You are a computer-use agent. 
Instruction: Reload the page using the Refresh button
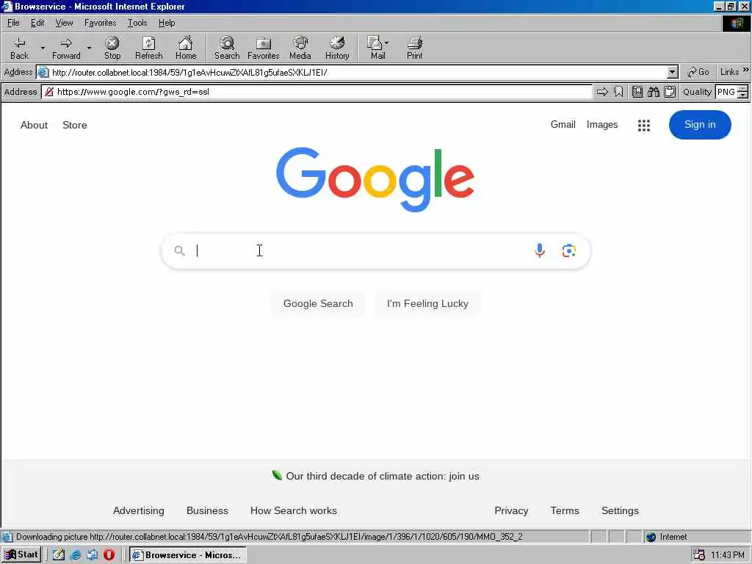click(148, 48)
